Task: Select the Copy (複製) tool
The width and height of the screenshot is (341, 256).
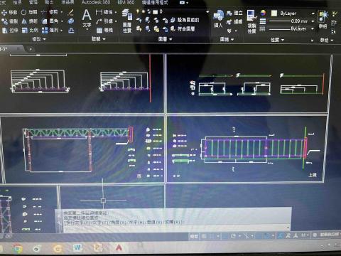Action: [x=9, y=21]
